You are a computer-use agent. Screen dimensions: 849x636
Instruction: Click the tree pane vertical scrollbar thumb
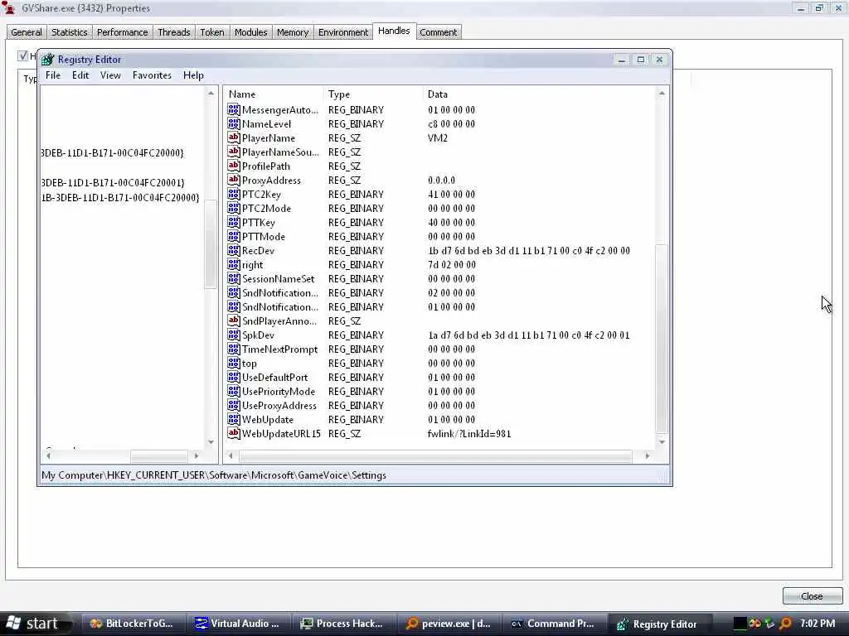click(x=211, y=243)
